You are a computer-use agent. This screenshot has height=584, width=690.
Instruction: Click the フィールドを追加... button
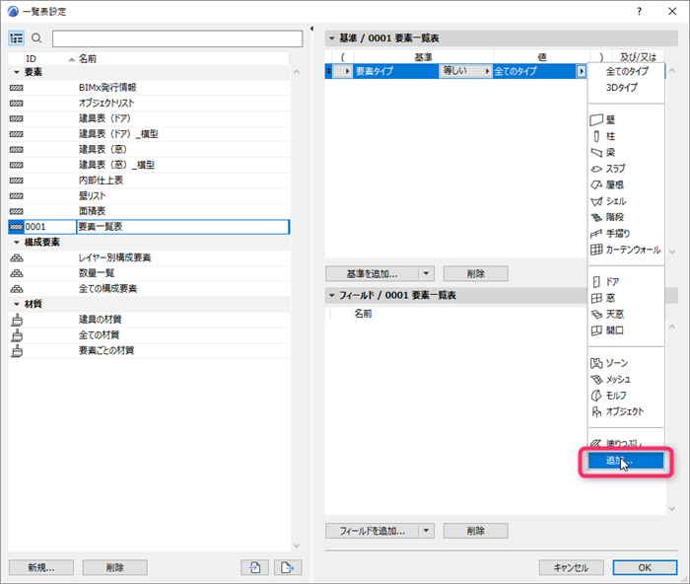(373, 531)
